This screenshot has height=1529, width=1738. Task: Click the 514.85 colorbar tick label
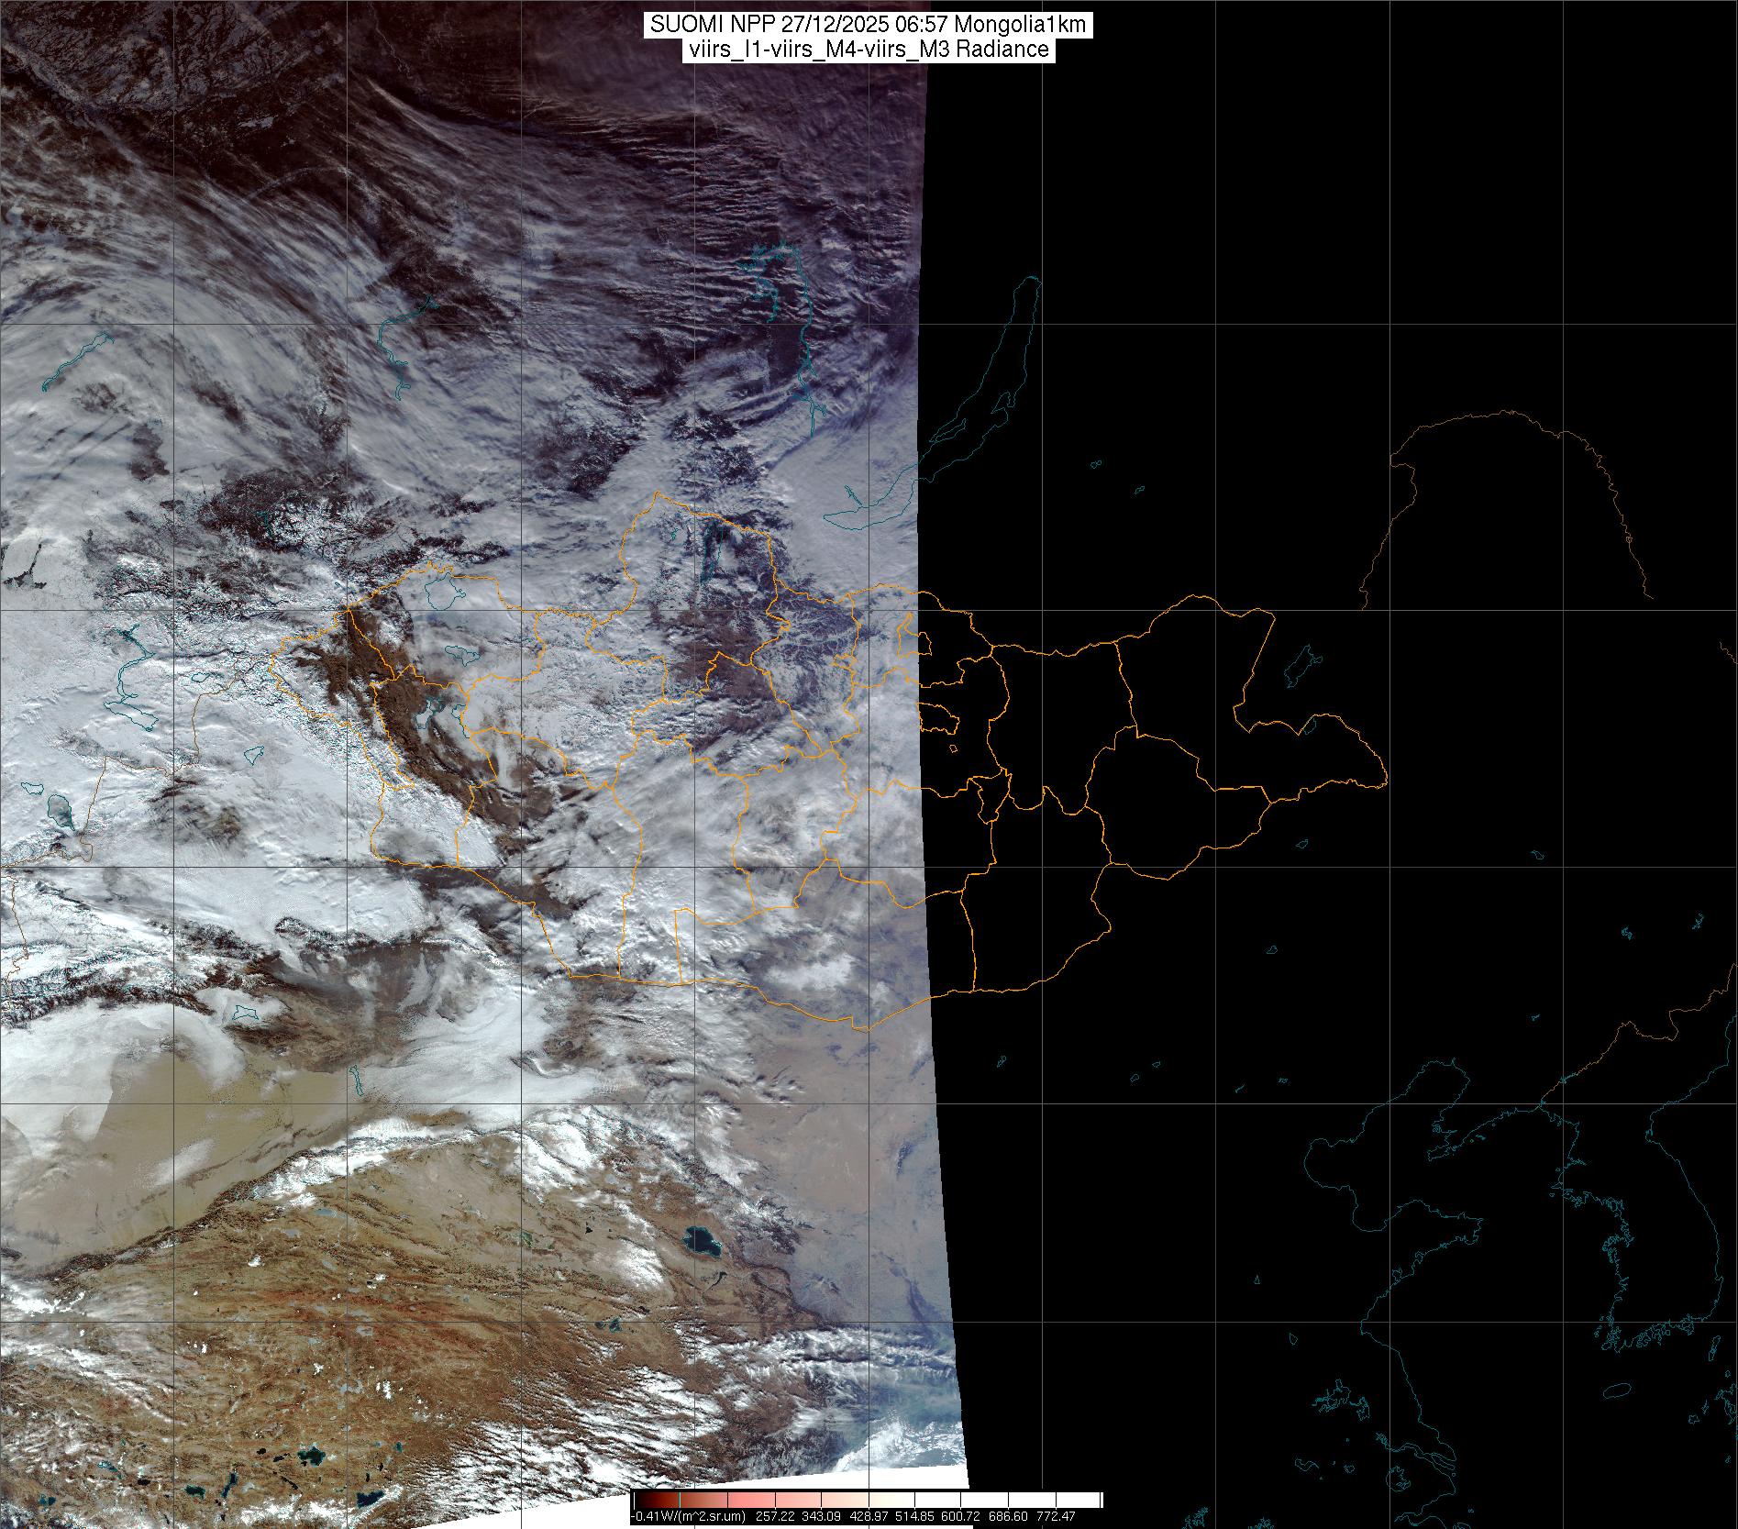point(913,1517)
